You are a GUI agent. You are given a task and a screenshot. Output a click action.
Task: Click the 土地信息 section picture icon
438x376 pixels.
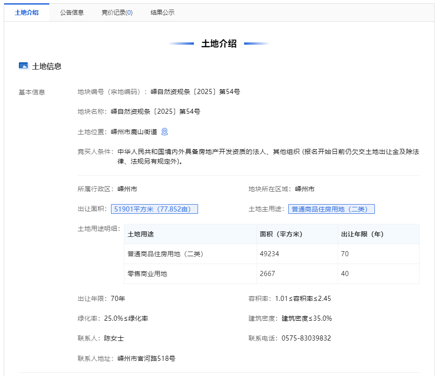[23, 66]
